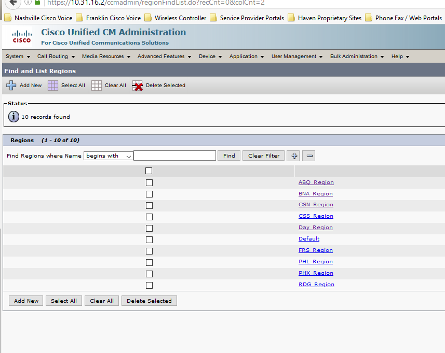The height and width of the screenshot is (353, 445).
Task: Click the bottom Clear All button
Action: point(102,301)
